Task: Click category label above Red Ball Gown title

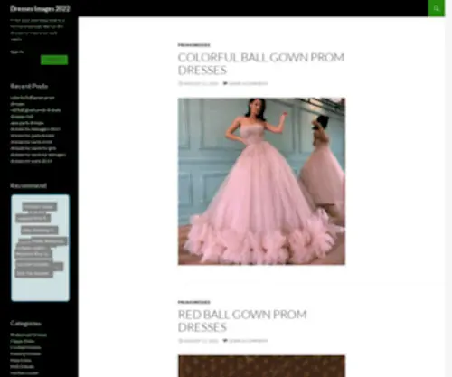Action: (x=193, y=302)
